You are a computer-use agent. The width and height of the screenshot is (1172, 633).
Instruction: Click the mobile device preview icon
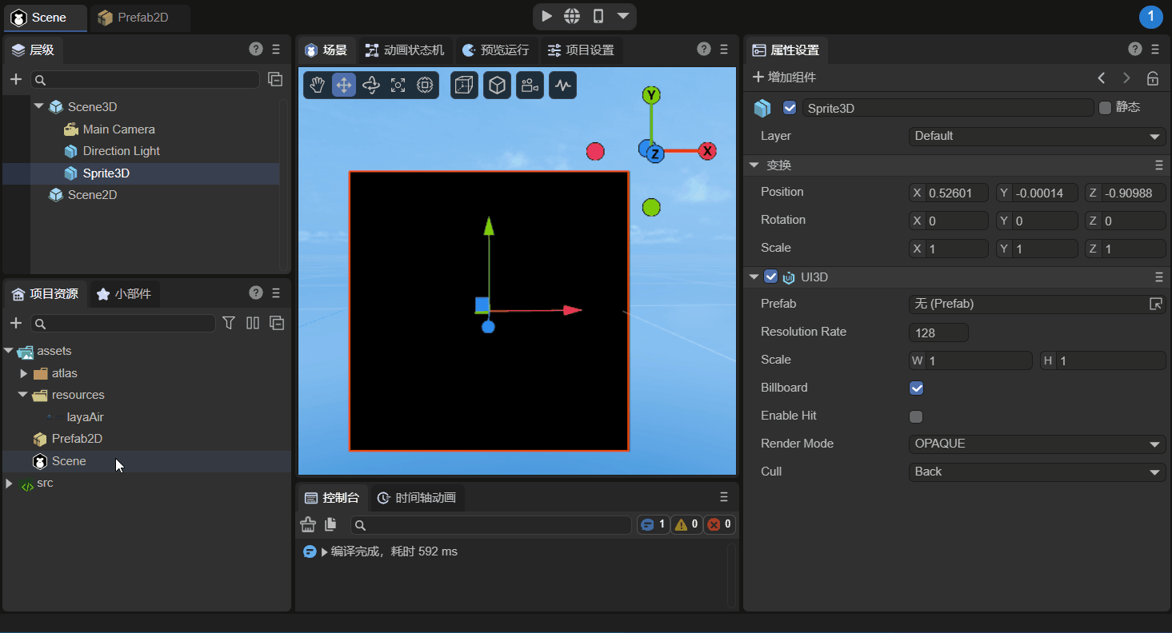(598, 17)
